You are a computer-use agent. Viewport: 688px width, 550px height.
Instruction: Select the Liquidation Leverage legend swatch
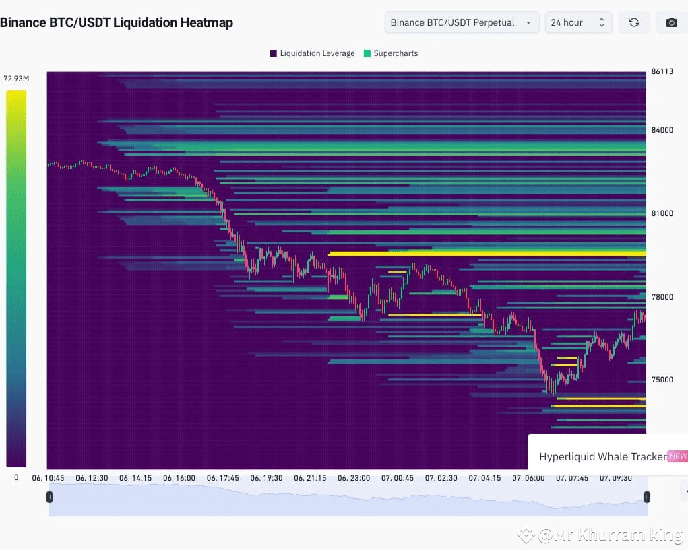[x=272, y=53]
